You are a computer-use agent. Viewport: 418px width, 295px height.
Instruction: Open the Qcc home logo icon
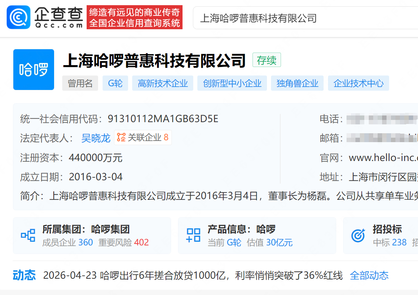19,17
